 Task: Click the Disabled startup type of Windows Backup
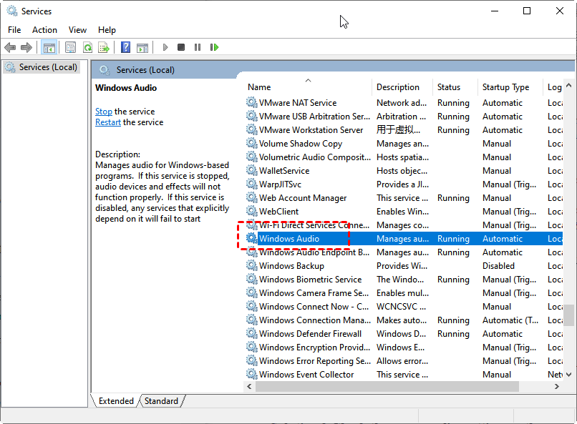498,266
